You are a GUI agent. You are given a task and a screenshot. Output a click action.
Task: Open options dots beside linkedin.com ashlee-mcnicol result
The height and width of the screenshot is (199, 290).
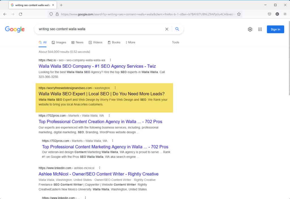pyautogui.click(x=99, y=168)
